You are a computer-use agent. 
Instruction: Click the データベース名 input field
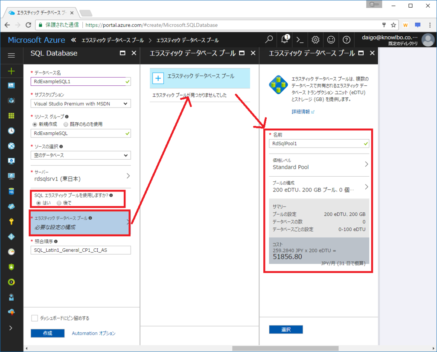tap(81, 81)
